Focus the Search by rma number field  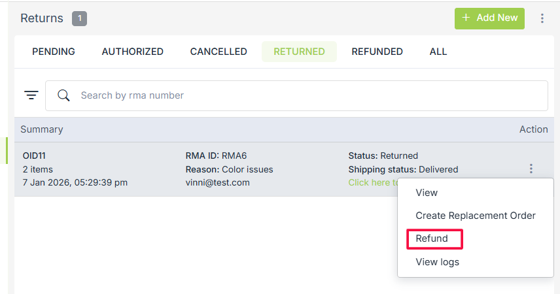(307, 95)
